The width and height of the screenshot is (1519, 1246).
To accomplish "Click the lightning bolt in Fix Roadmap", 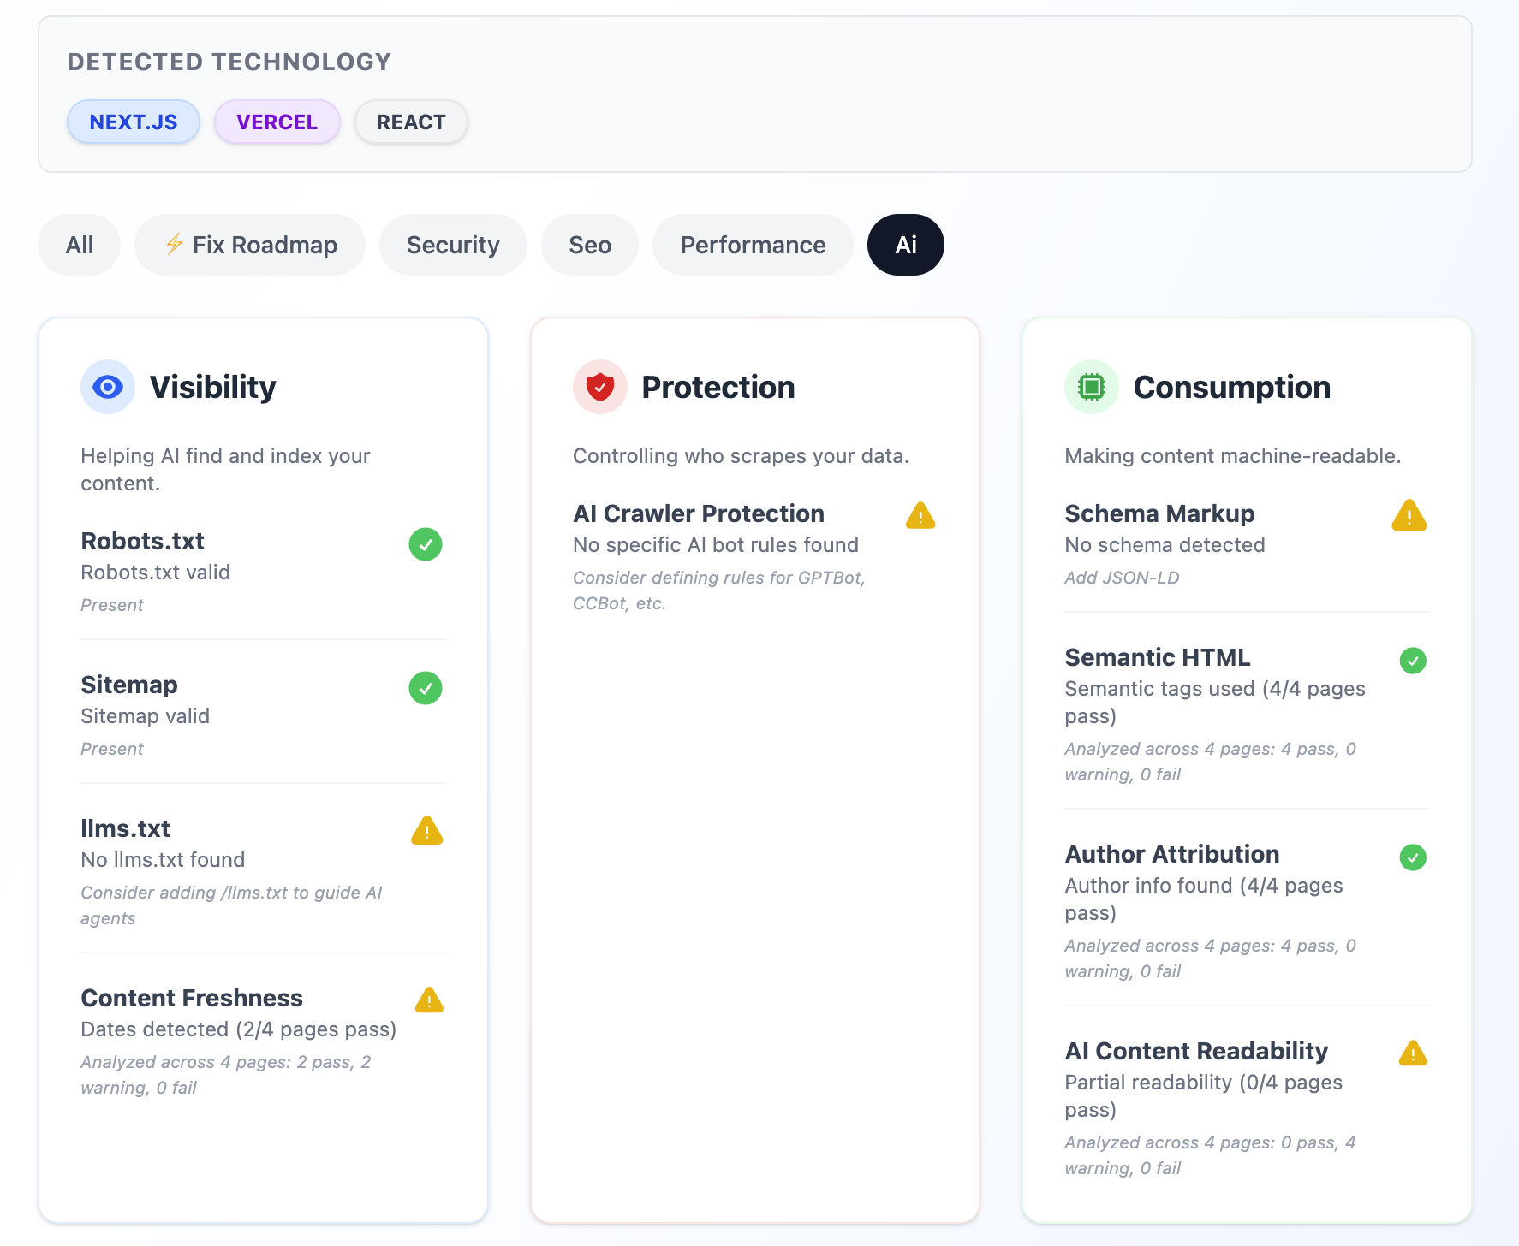I will point(175,244).
